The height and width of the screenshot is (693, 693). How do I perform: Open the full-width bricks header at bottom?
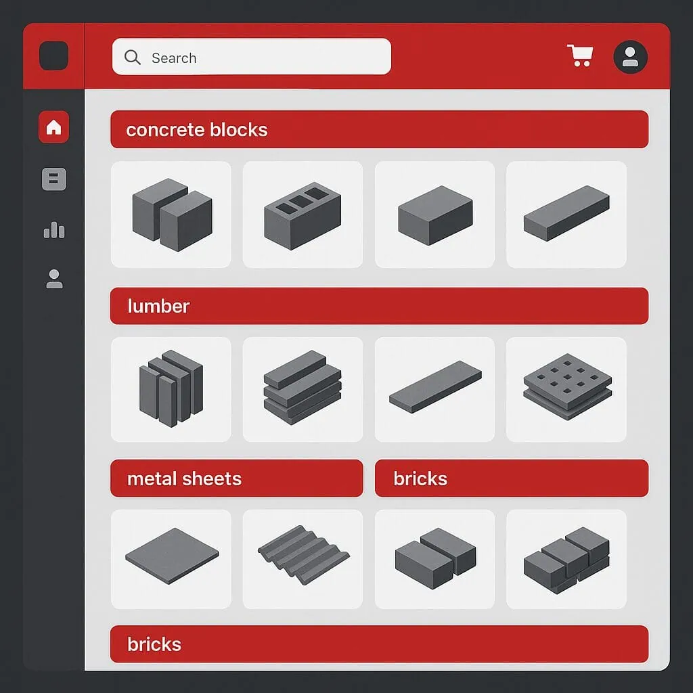pyautogui.click(x=379, y=644)
